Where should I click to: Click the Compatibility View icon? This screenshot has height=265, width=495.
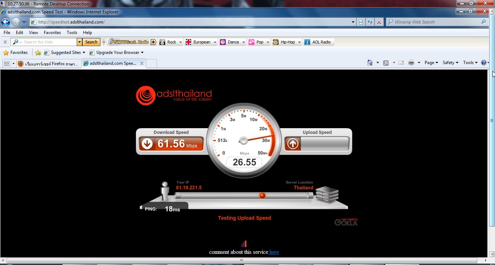click(x=361, y=22)
